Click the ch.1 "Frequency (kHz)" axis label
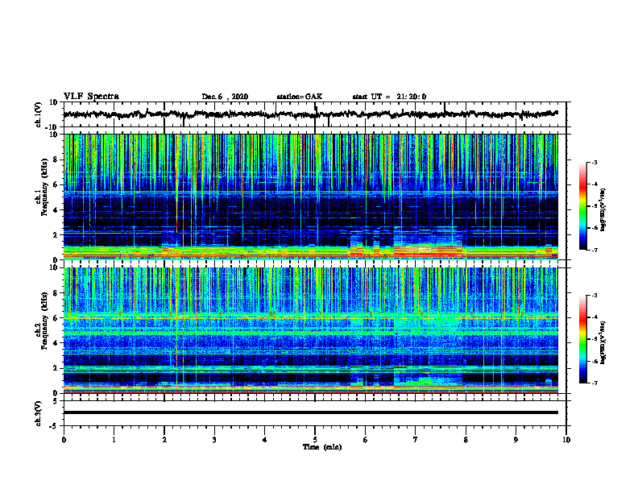This screenshot has width=638, height=493. click(x=44, y=187)
